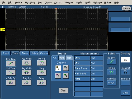
Task: Switch to the Comm tab
Action: click(x=44, y=53)
